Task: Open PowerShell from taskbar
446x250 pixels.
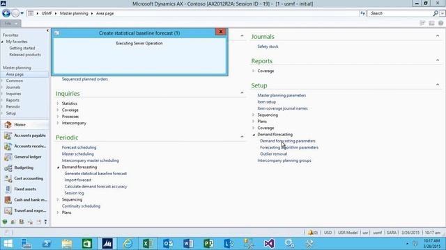Action: 47,244
